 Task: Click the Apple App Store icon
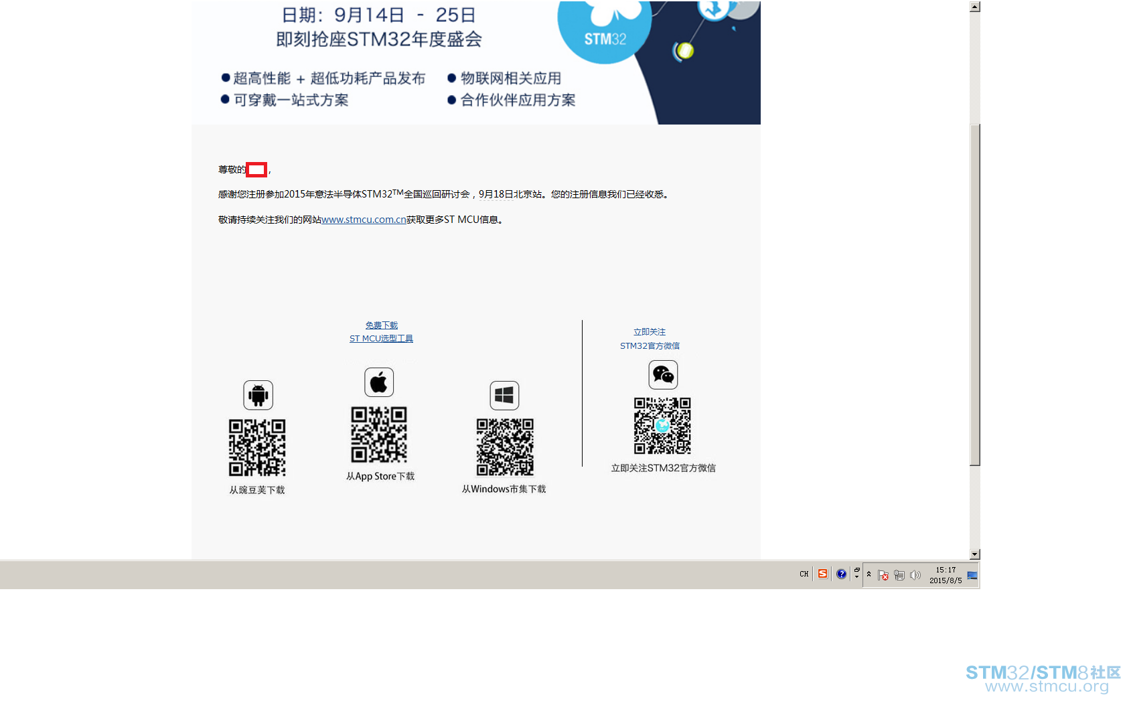point(379,382)
